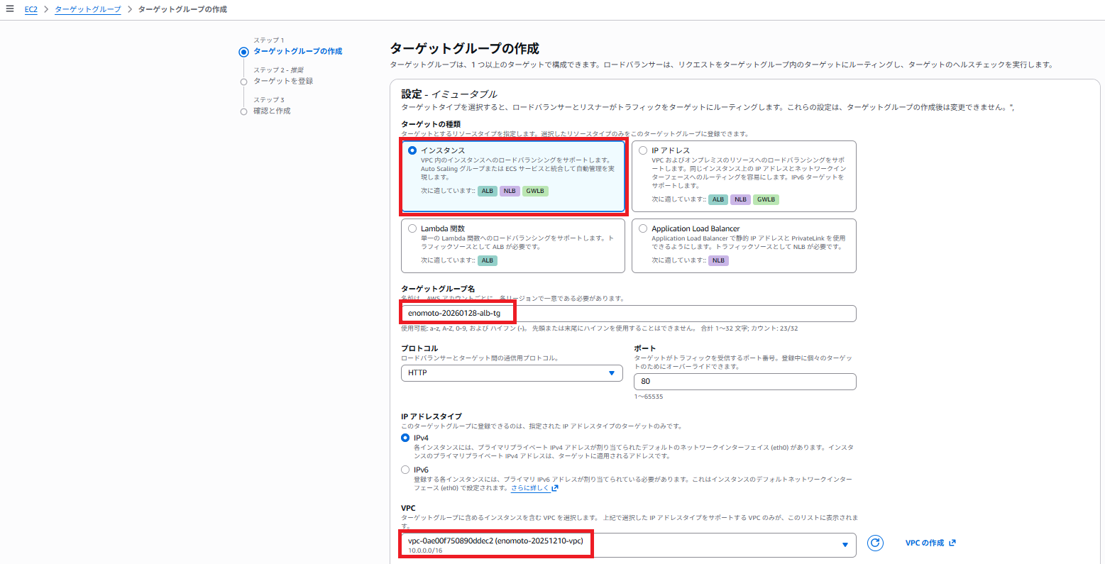Click NLB badge in Application Load Balancer card
1105x564 pixels.
click(x=718, y=260)
